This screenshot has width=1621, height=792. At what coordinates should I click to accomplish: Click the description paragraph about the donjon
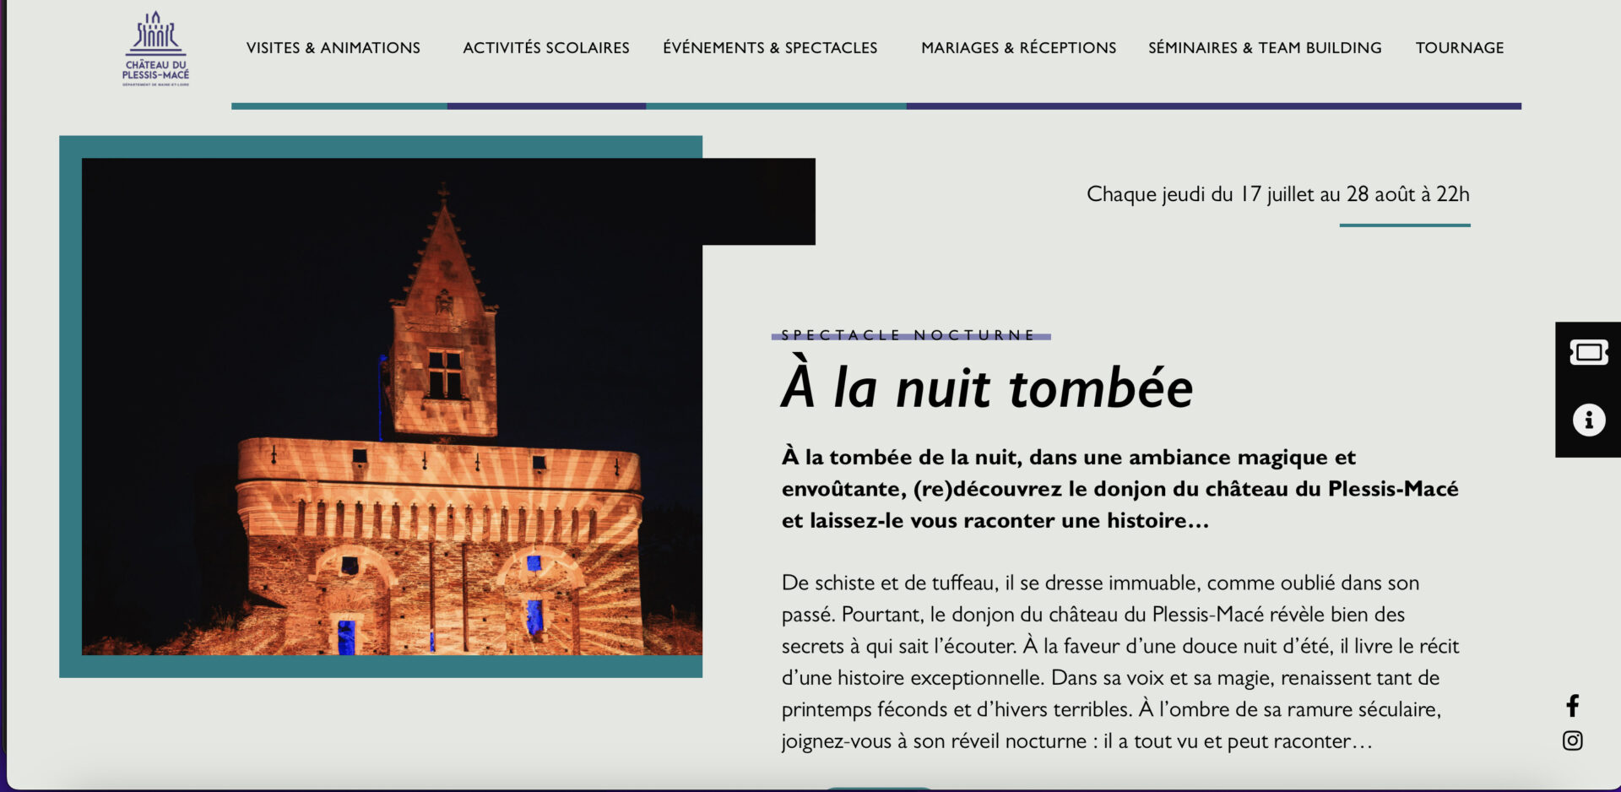(1120, 662)
